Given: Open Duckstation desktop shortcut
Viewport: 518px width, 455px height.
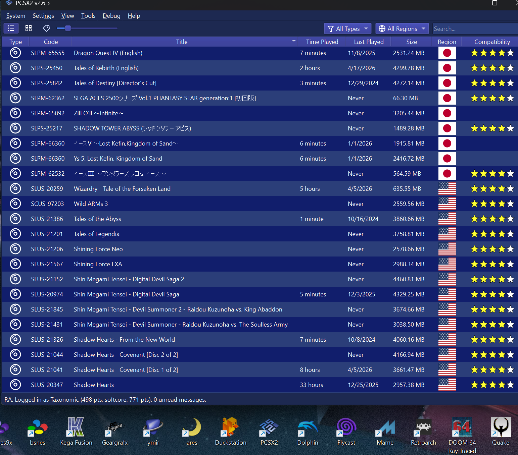Looking at the screenshot, I should [x=231, y=432].
